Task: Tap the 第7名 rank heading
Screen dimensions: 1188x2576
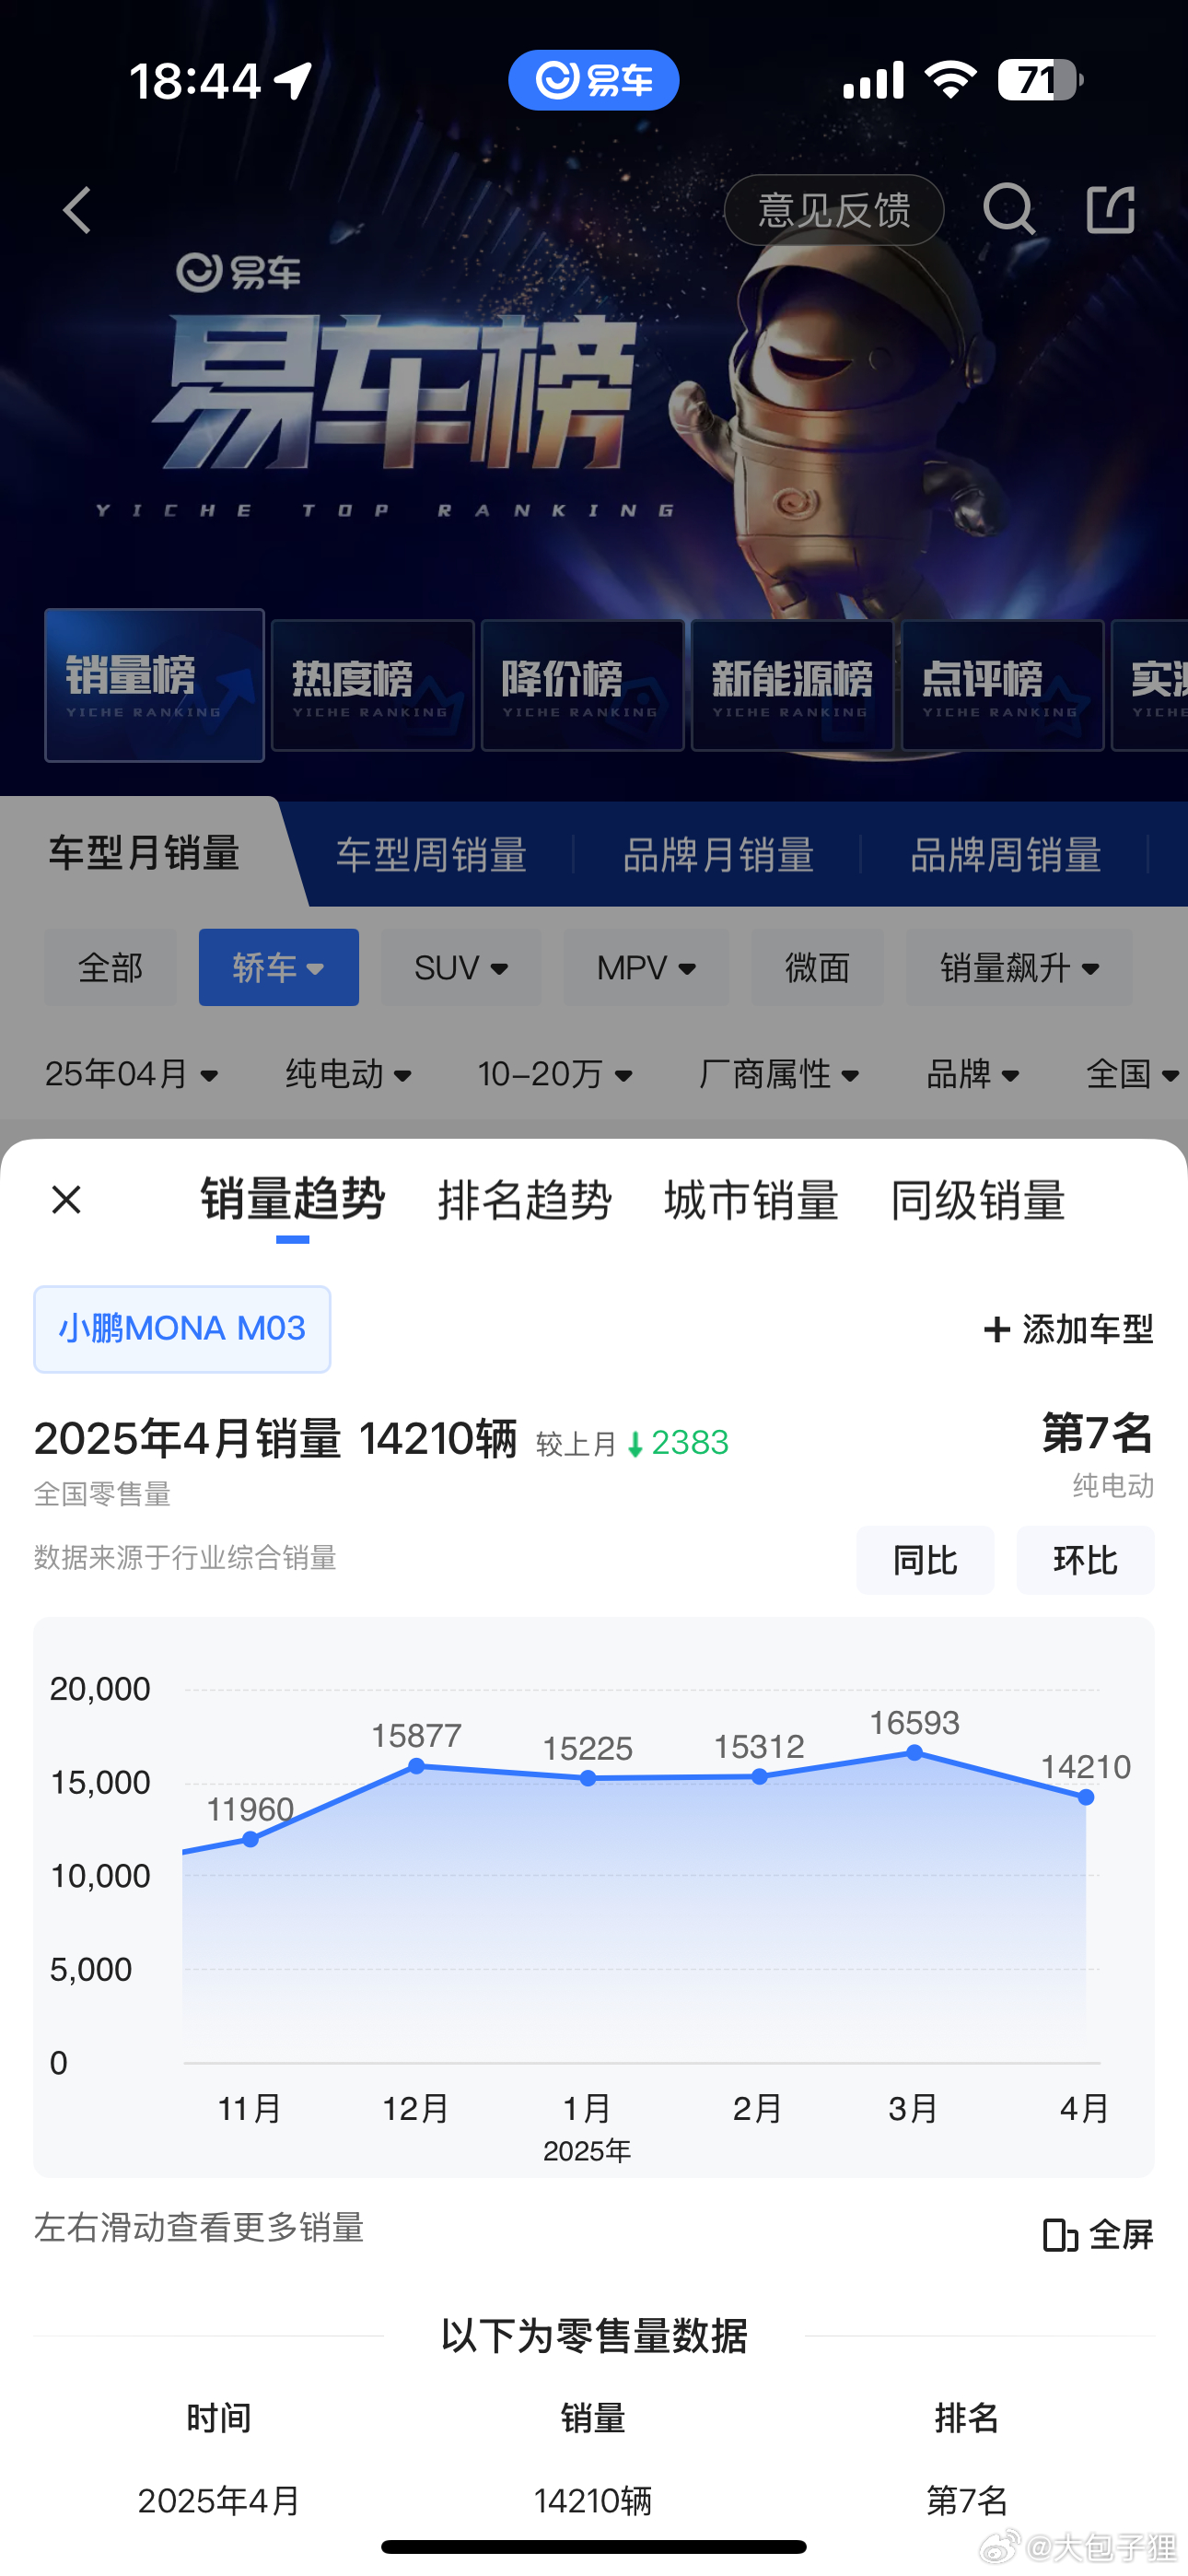Action: pos(1098,1433)
